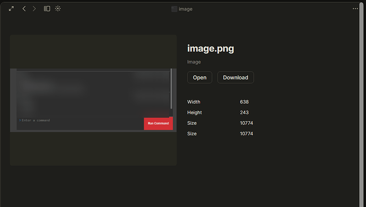The image size is (366, 207).
Task: Open the three-dot more options menu
Action: pyautogui.click(x=355, y=9)
